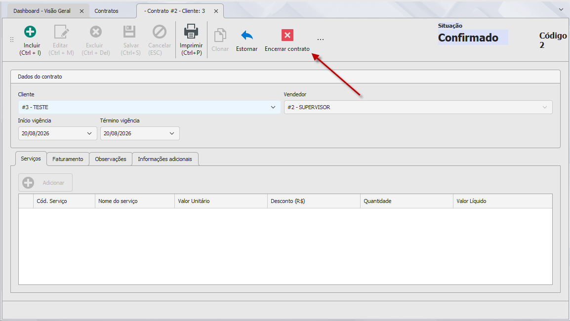Open the Término vigência date picker
The width and height of the screenshot is (570, 321).
(x=172, y=133)
